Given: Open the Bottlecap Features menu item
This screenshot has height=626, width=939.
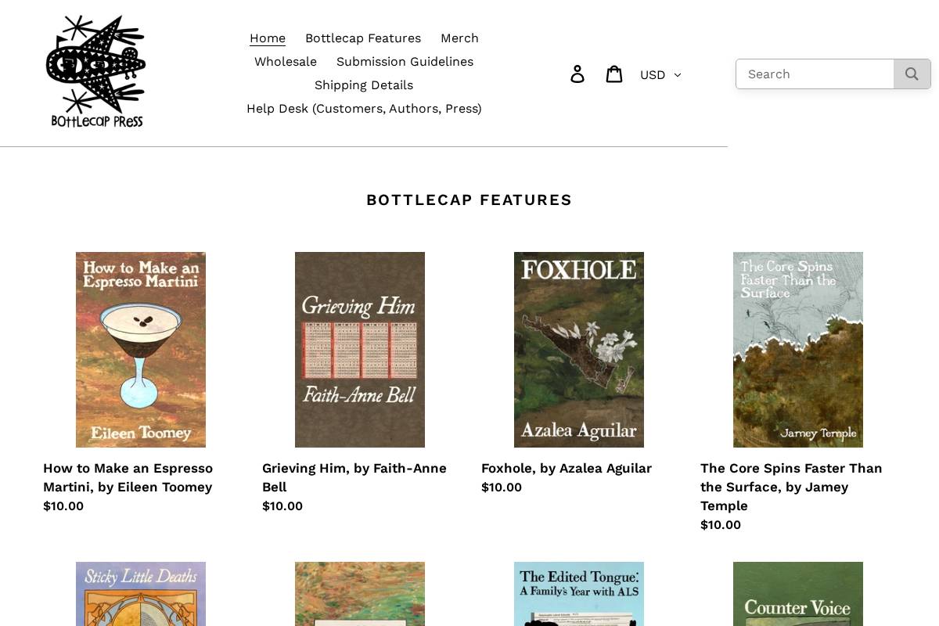Looking at the screenshot, I should tap(362, 38).
